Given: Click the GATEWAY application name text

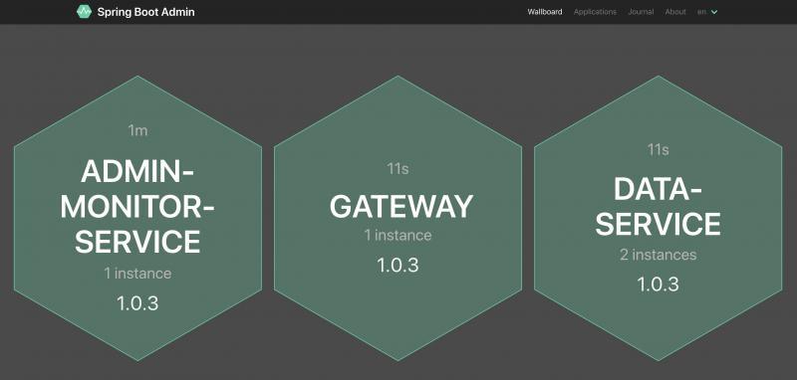Looking at the screenshot, I should tap(401, 207).
